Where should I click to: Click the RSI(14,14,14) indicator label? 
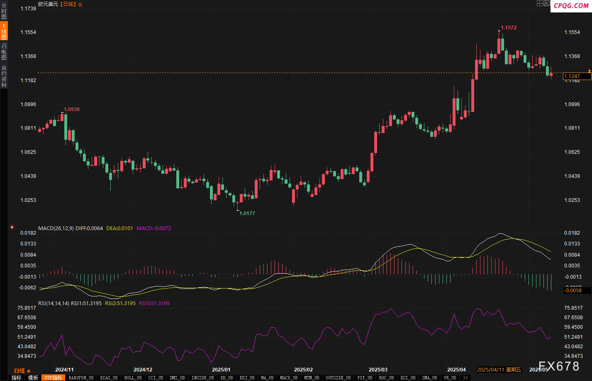[x=54, y=303]
